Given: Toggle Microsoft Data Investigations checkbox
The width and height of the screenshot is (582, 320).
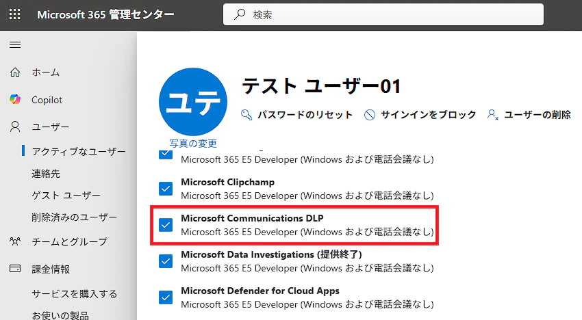Looking at the screenshot, I should tap(166, 261).
